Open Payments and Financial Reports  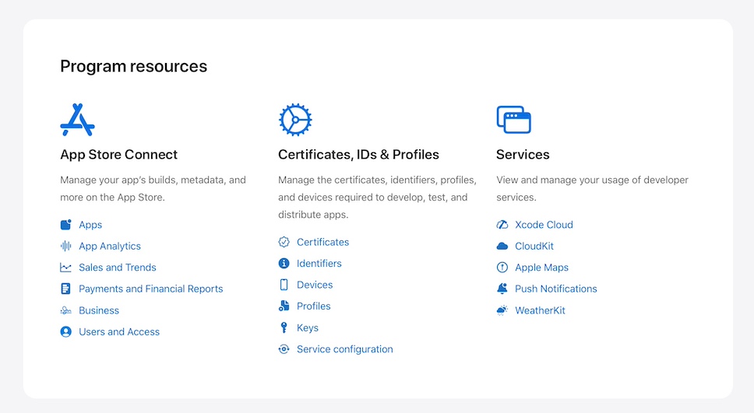(x=151, y=289)
